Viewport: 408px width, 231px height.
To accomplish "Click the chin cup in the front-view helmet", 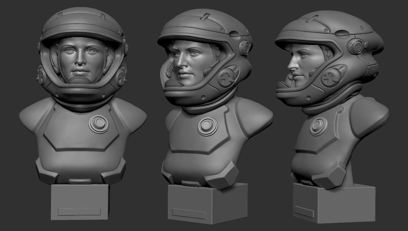I will 80,81.
